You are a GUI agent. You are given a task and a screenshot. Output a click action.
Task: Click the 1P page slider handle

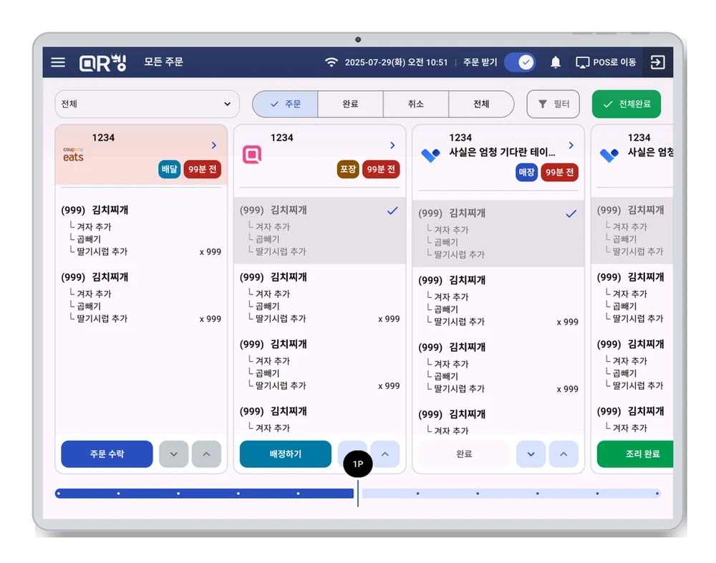tap(357, 464)
